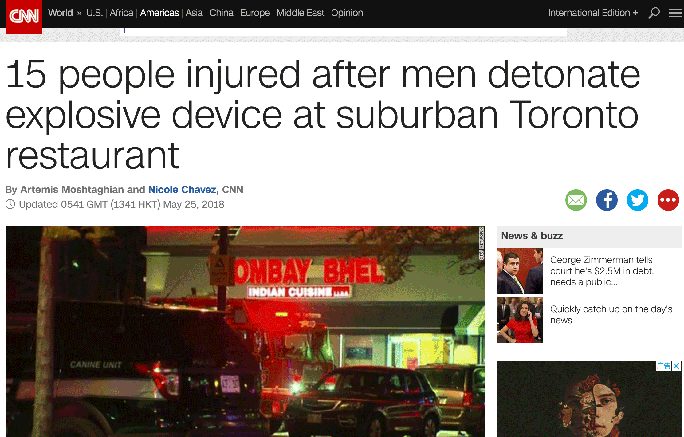The height and width of the screenshot is (437, 684).
Task: Open the Opinion section
Action: [x=347, y=13]
